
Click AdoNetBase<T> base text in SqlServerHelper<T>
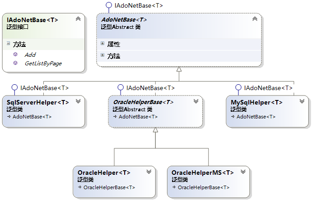click(x=32, y=117)
